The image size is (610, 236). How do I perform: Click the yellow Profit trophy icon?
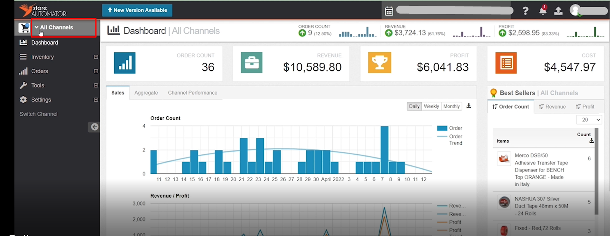pos(379,63)
